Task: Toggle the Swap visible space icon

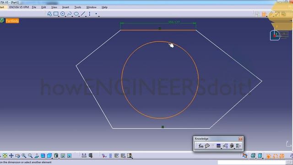Action: click(x=69, y=156)
